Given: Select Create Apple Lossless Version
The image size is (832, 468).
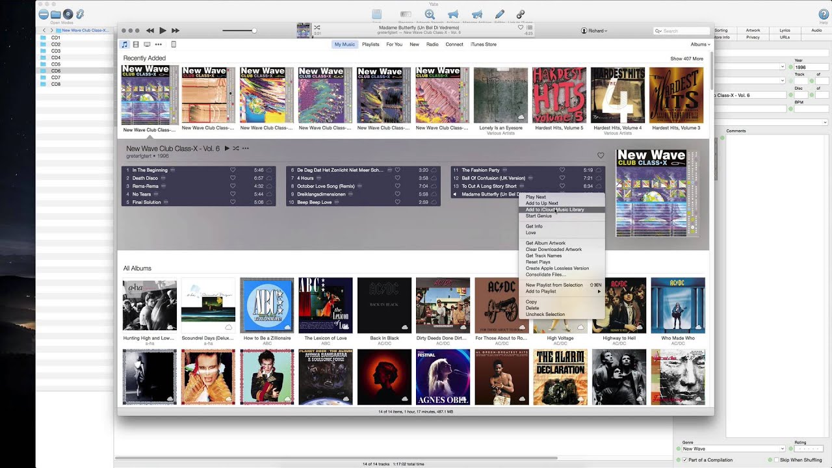Looking at the screenshot, I should pos(562,268).
